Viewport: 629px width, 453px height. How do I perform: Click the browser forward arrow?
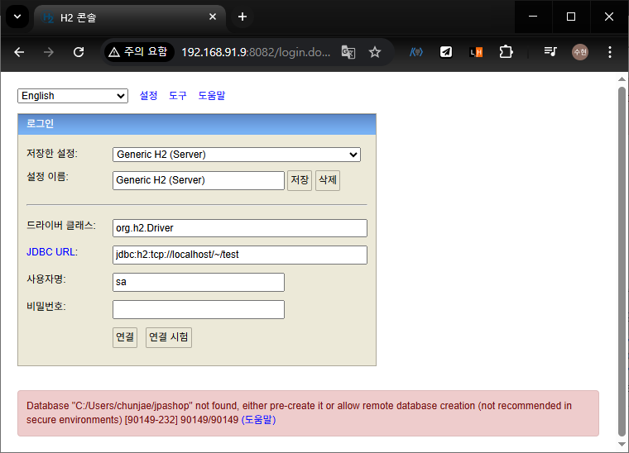(x=49, y=52)
